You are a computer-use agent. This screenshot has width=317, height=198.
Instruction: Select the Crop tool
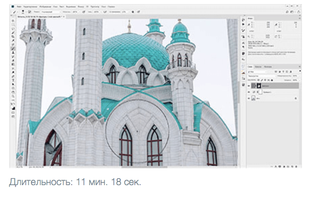click(13, 36)
